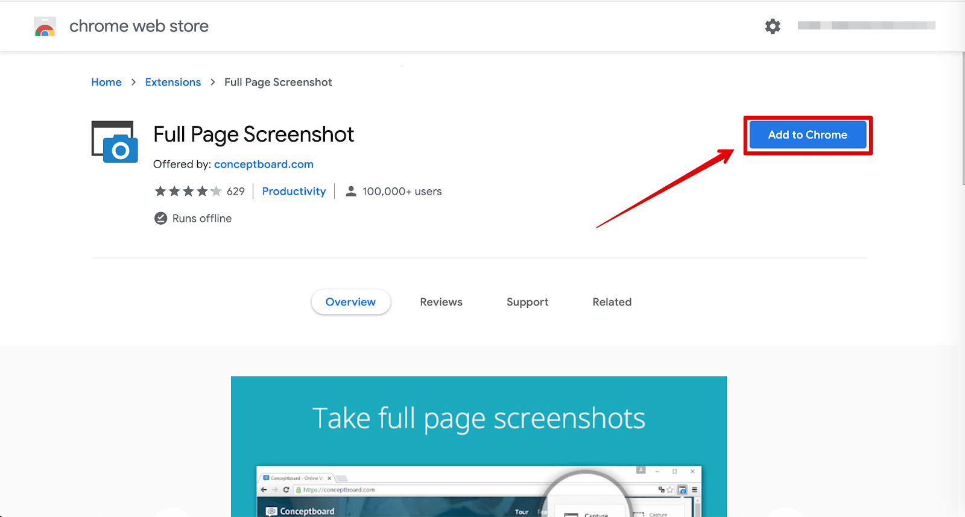The height and width of the screenshot is (517, 965).
Task: Go to Home breadcrumb link
Action: coord(106,82)
